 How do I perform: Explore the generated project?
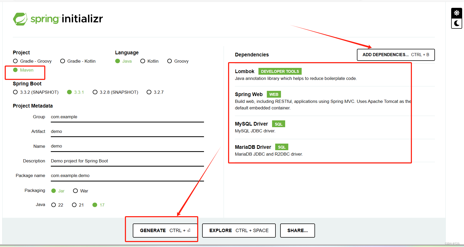coord(239,231)
